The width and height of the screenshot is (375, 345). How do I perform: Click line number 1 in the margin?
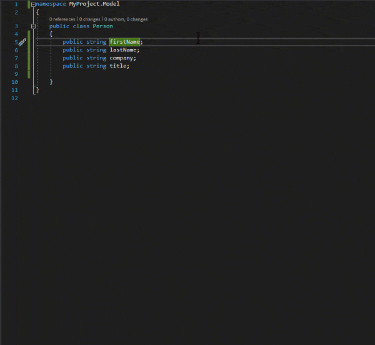16,4
